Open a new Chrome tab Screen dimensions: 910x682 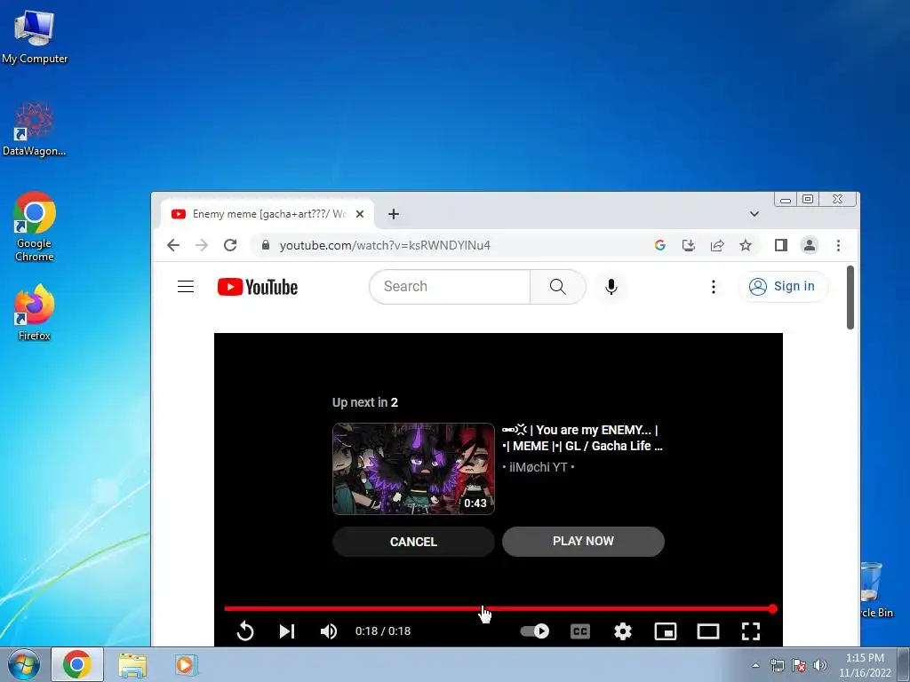(394, 214)
